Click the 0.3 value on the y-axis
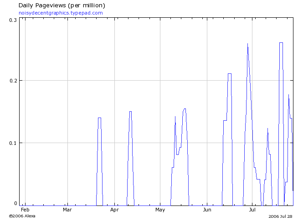Image resolution: width=298 pixels, height=221 pixels. [x=13, y=20]
